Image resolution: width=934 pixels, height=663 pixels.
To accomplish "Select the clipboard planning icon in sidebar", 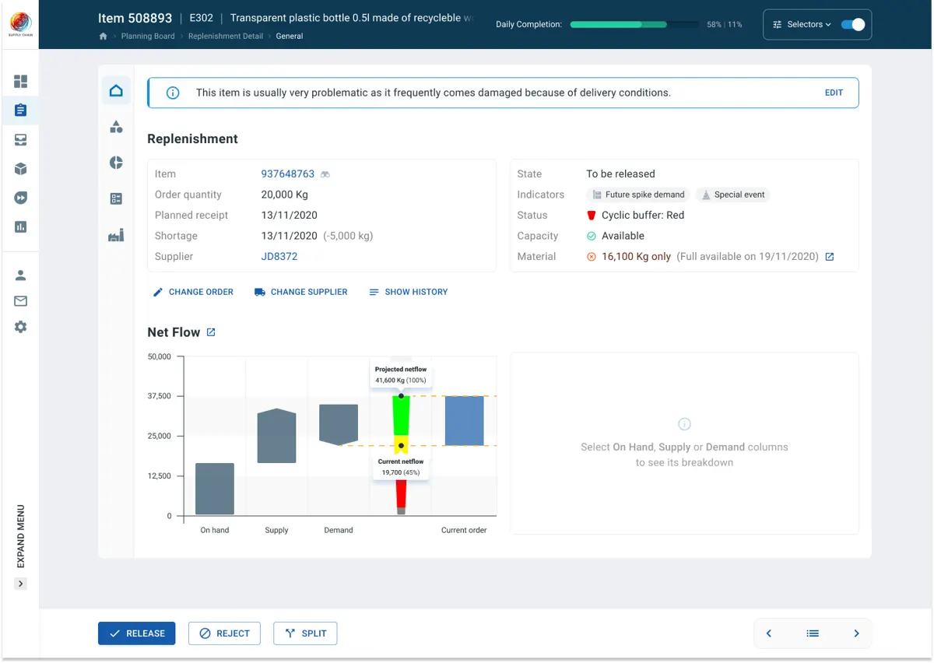I will (21, 110).
